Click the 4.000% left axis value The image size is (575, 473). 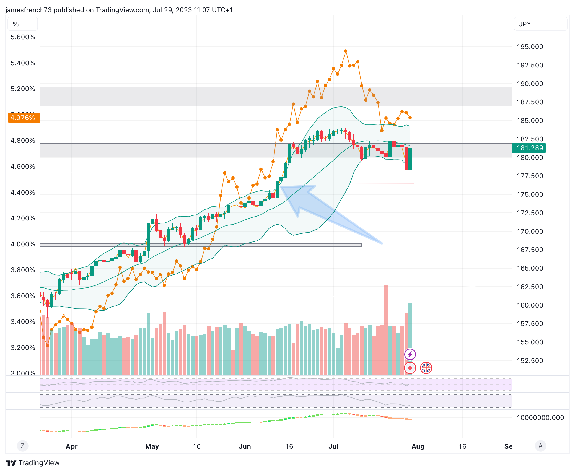[x=23, y=244]
